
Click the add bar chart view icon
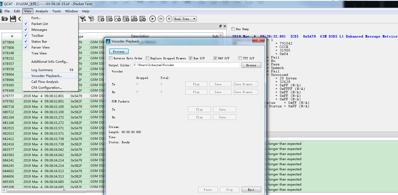coord(134,19)
